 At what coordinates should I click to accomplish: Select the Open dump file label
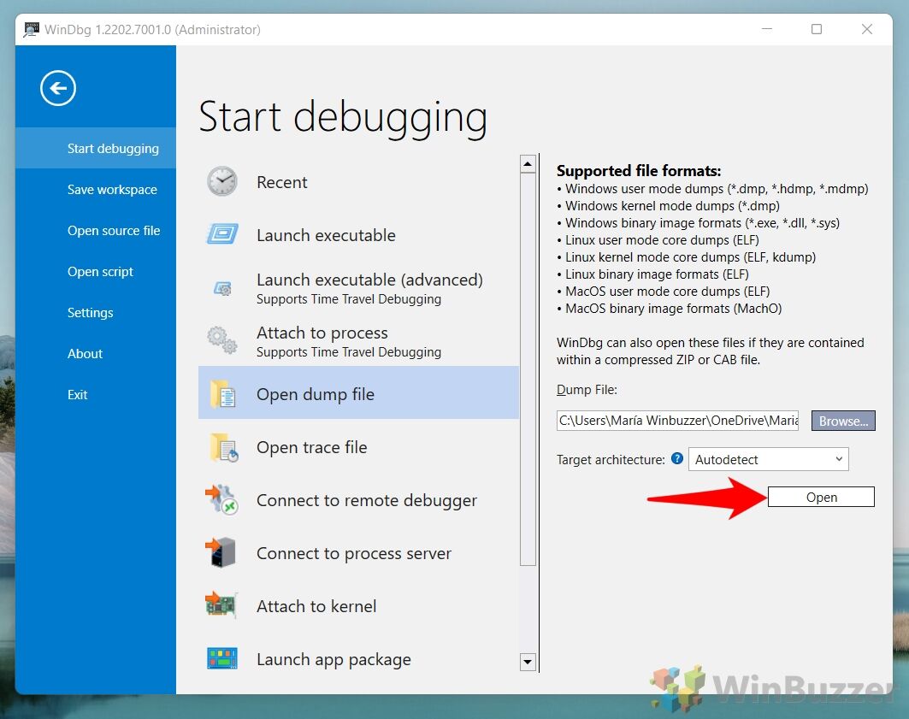point(316,394)
